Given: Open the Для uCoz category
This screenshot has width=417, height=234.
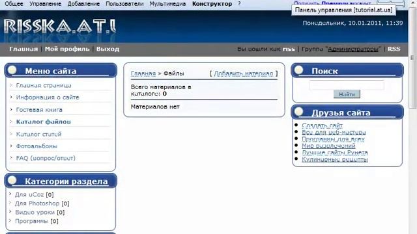Looking at the screenshot, I should click(29, 195).
